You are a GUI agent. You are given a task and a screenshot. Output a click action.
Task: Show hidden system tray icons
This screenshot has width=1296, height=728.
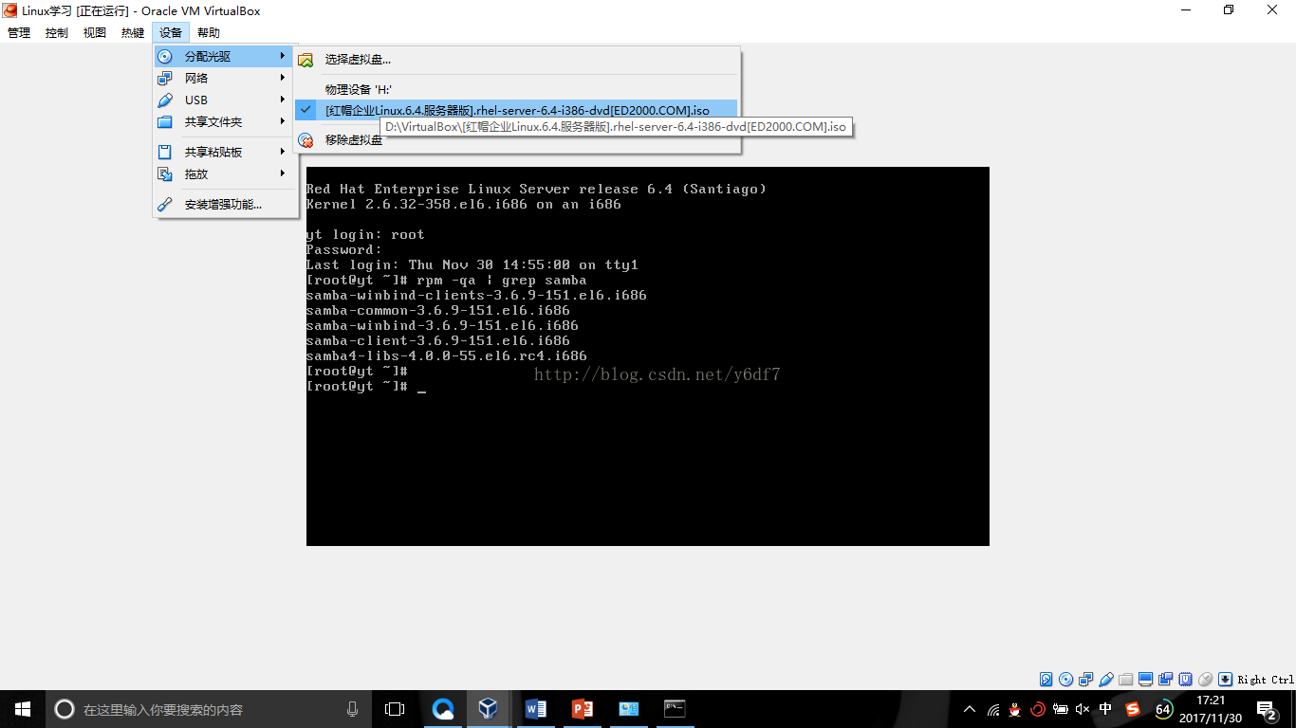[x=970, y=709]
